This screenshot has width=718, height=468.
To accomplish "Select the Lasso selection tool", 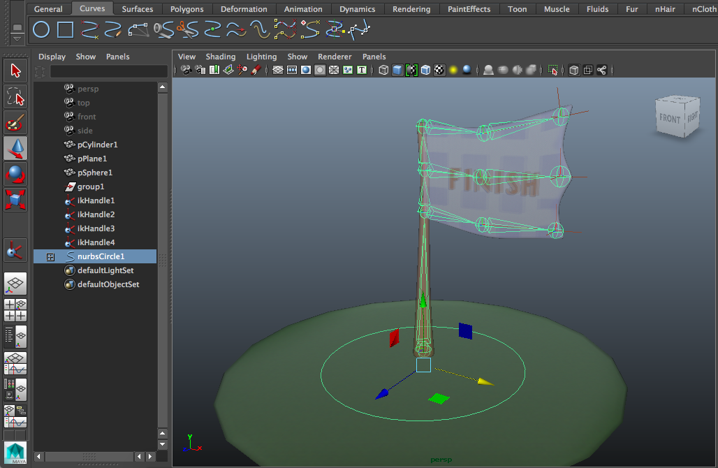I will (15, 96).
